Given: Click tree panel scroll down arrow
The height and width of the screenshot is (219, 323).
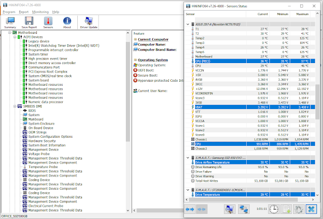Looking at the screenshot, I should [x=128, y=210].
